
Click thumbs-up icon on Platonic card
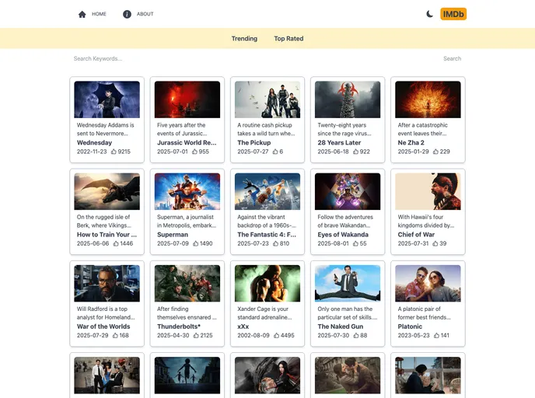tap(436, 335)
